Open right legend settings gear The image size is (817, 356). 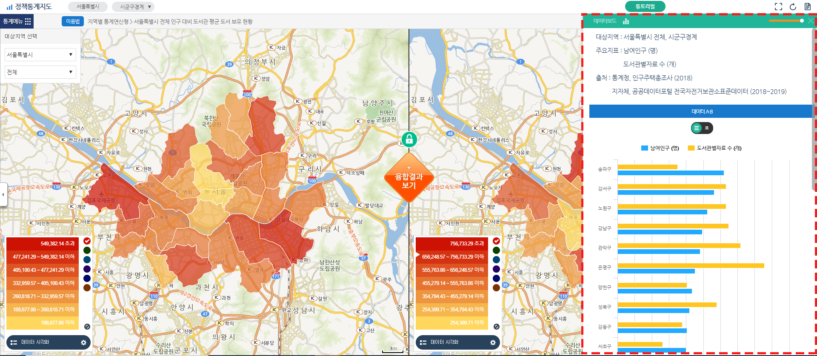coord(493,342)
